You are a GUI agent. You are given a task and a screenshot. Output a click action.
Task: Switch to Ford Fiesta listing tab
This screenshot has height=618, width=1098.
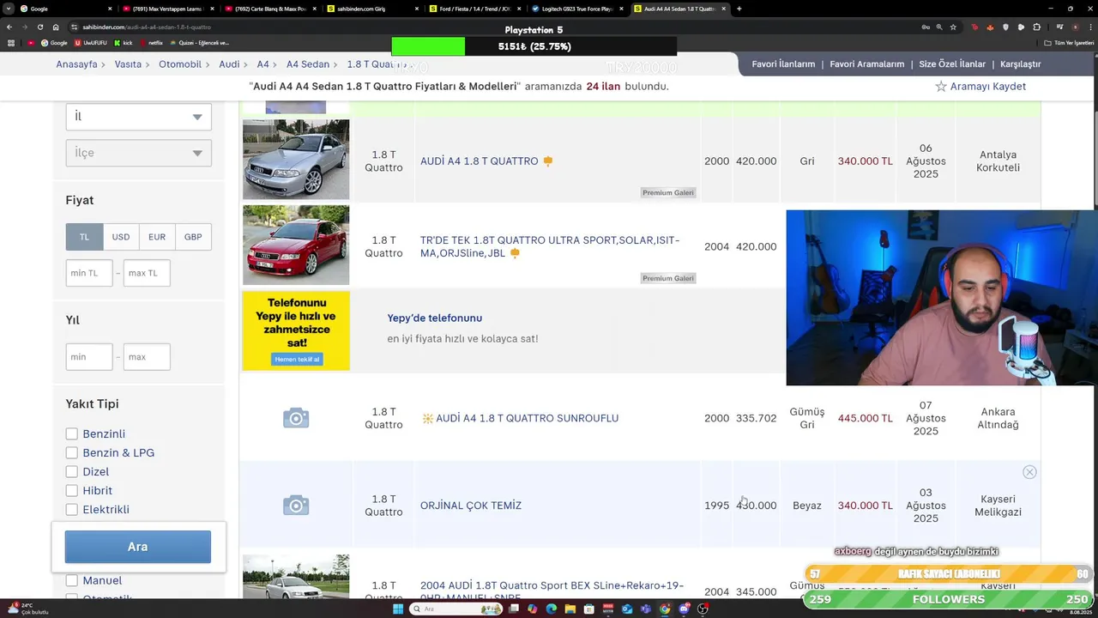476,9
